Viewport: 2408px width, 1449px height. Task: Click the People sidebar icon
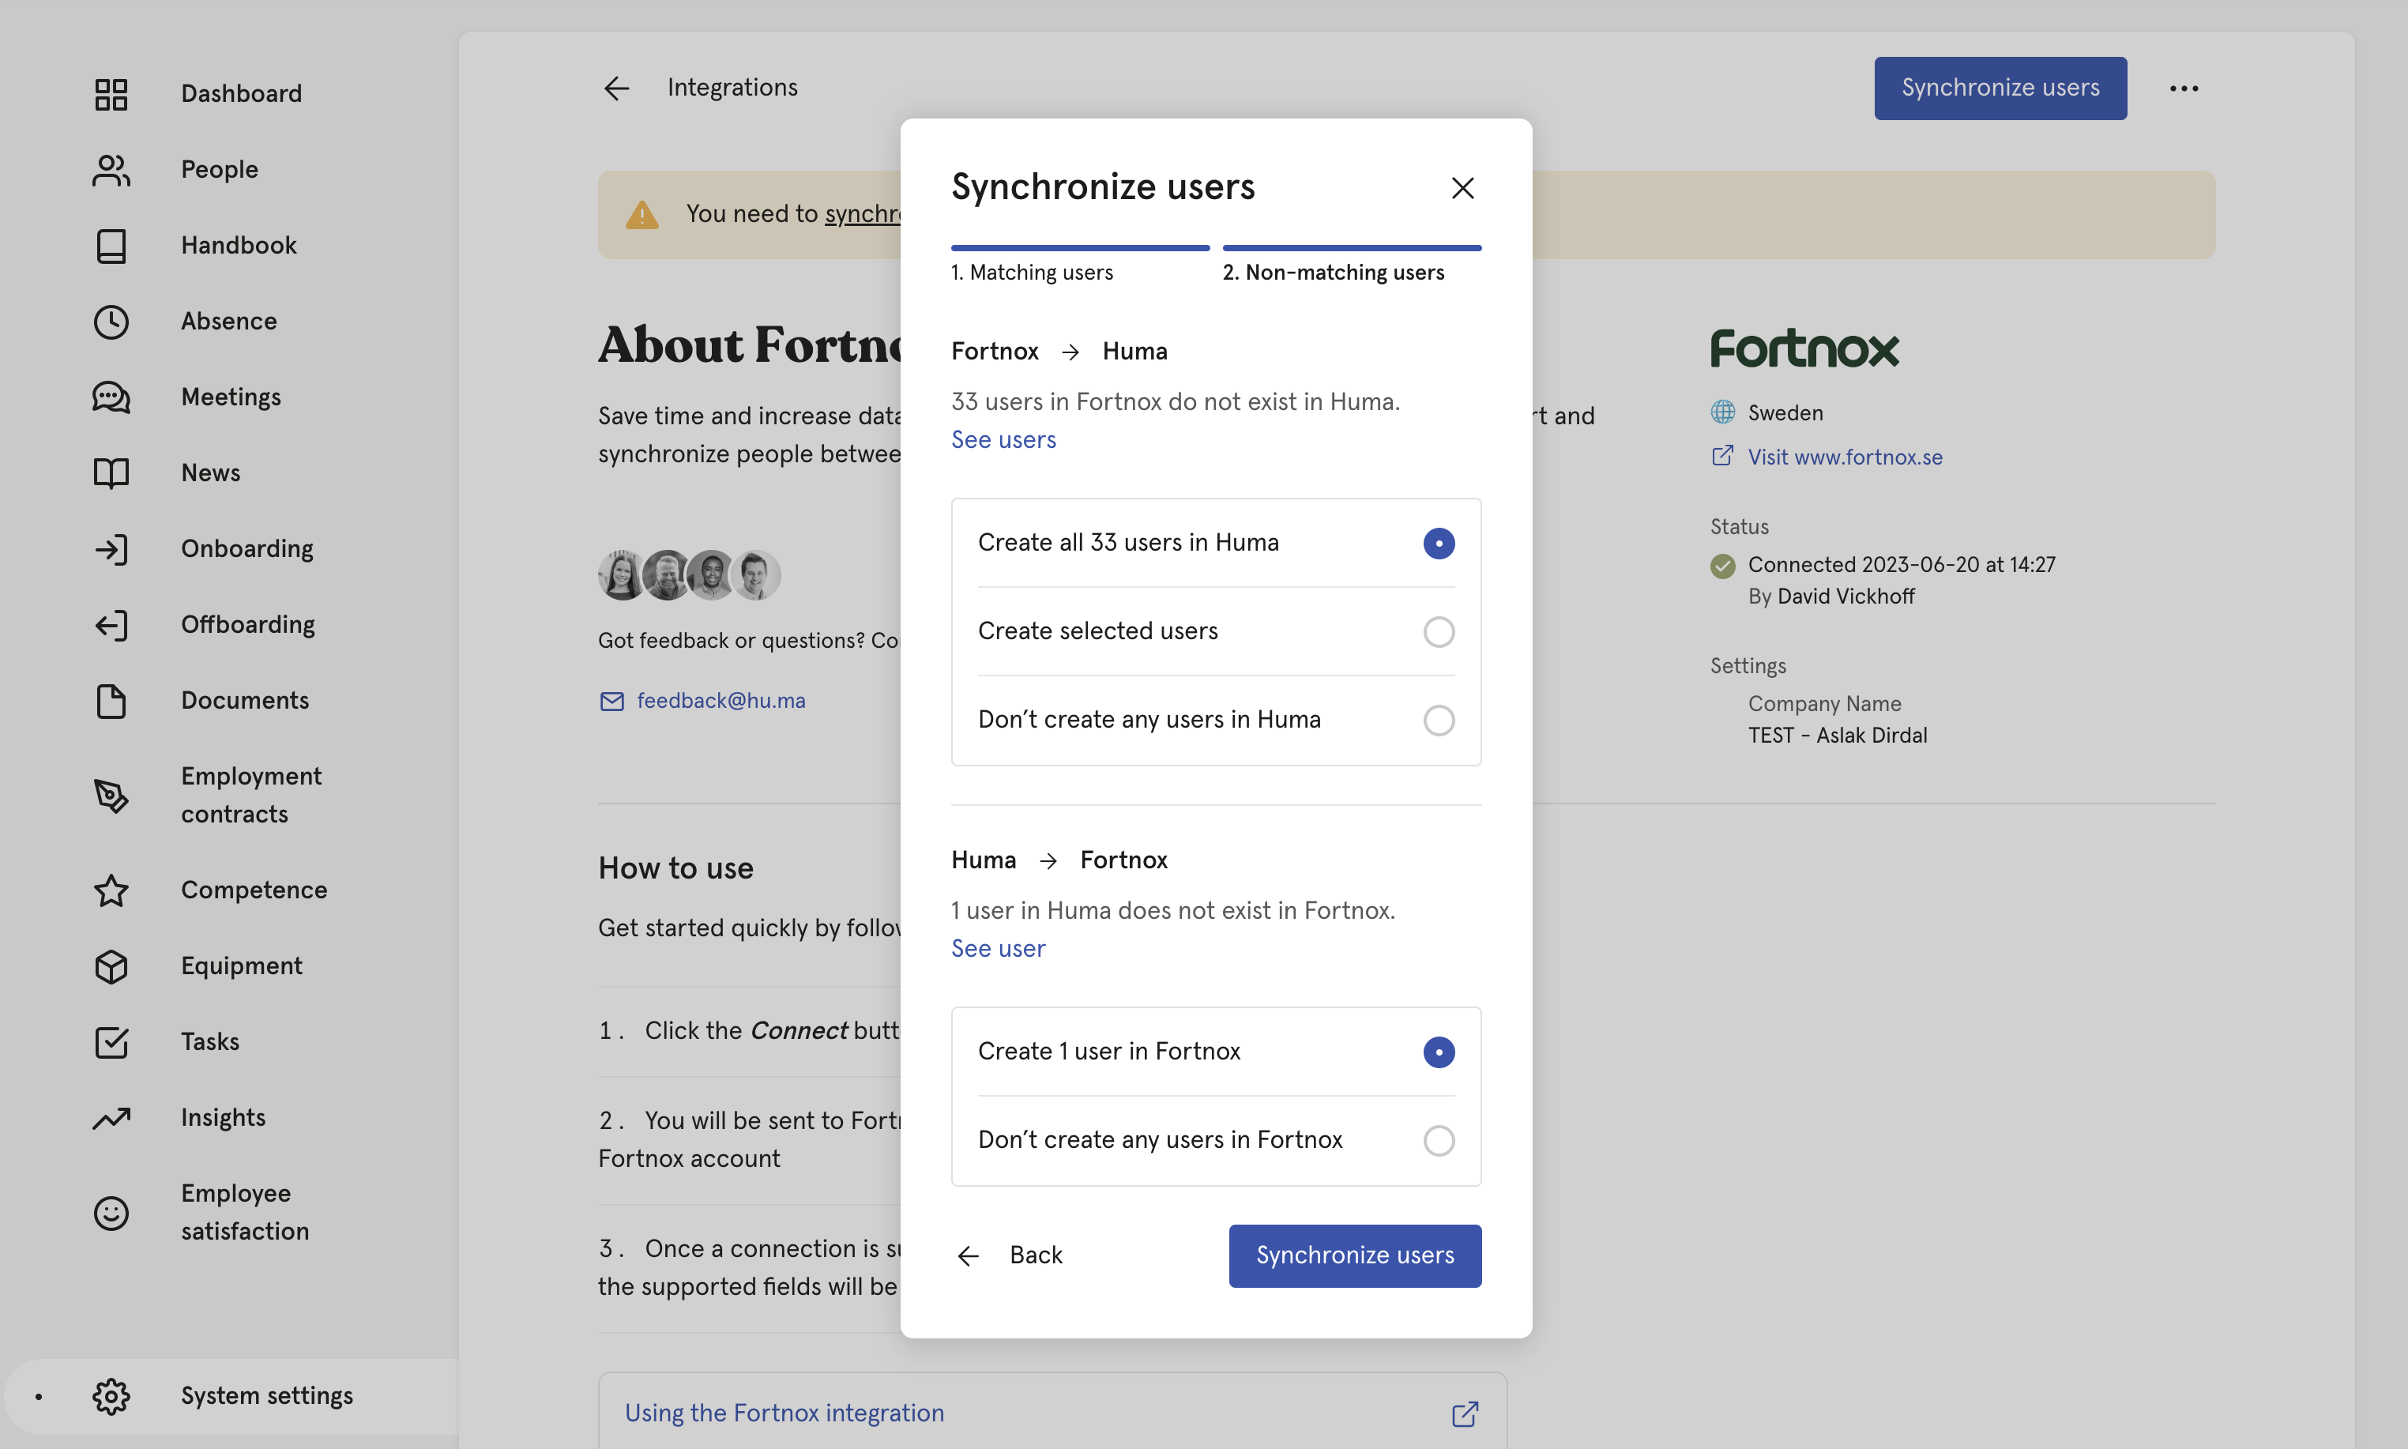[111, 170]
